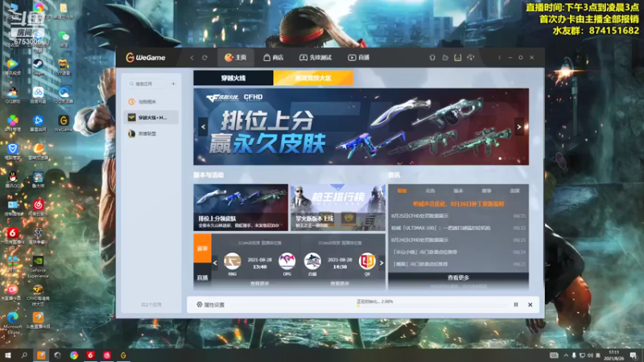This screenshot has height=362, width=644.
Task: Switch to the 先锋测试 tab
Action: point(316,58)
